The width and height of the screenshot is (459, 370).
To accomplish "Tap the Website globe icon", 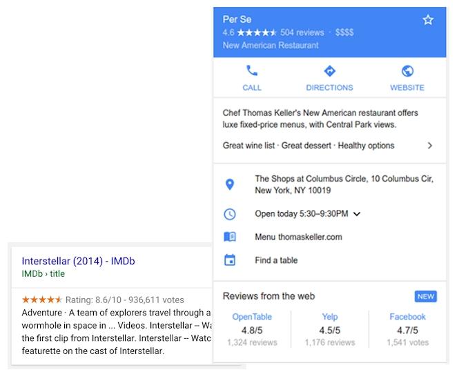I will 407,71.
